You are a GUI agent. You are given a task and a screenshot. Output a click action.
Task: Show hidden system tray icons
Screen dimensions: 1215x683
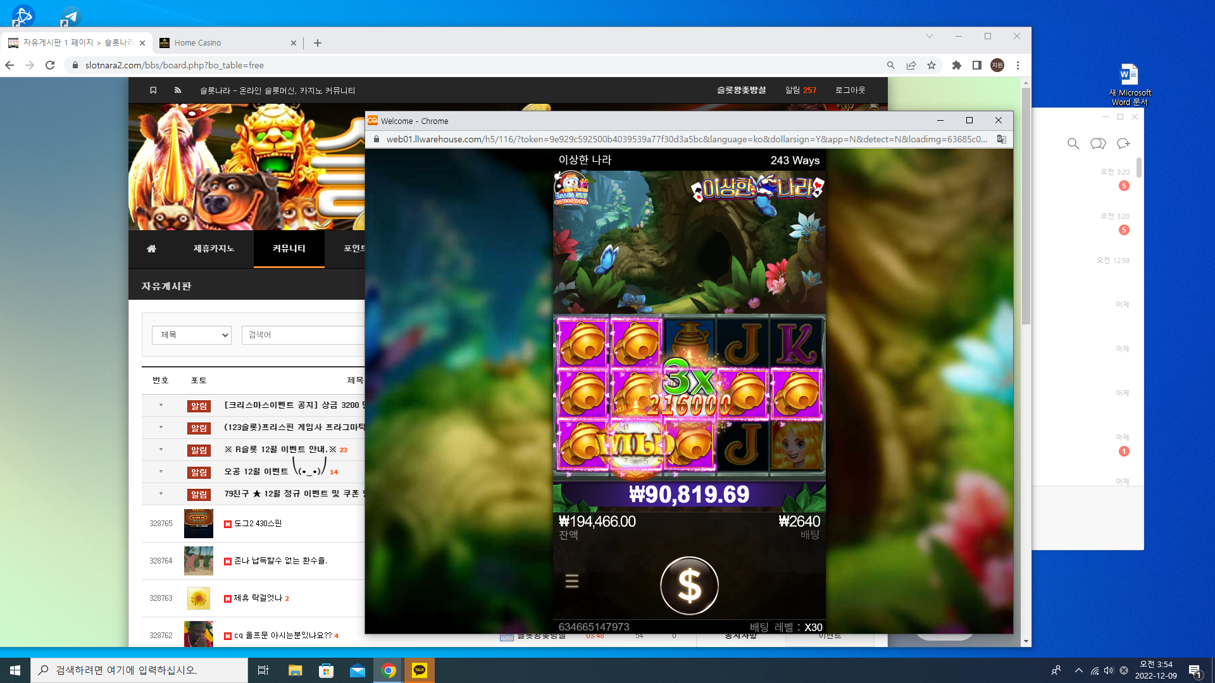pyautogui.click(x=1078, y=670)
